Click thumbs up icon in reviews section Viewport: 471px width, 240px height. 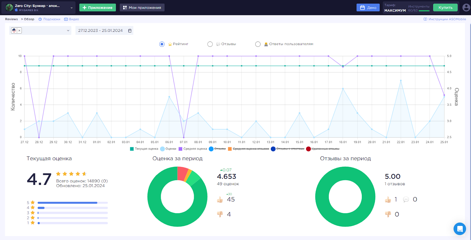388,200
